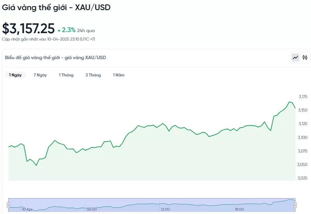Click the 3,175 y-axis label

(303, 97)
